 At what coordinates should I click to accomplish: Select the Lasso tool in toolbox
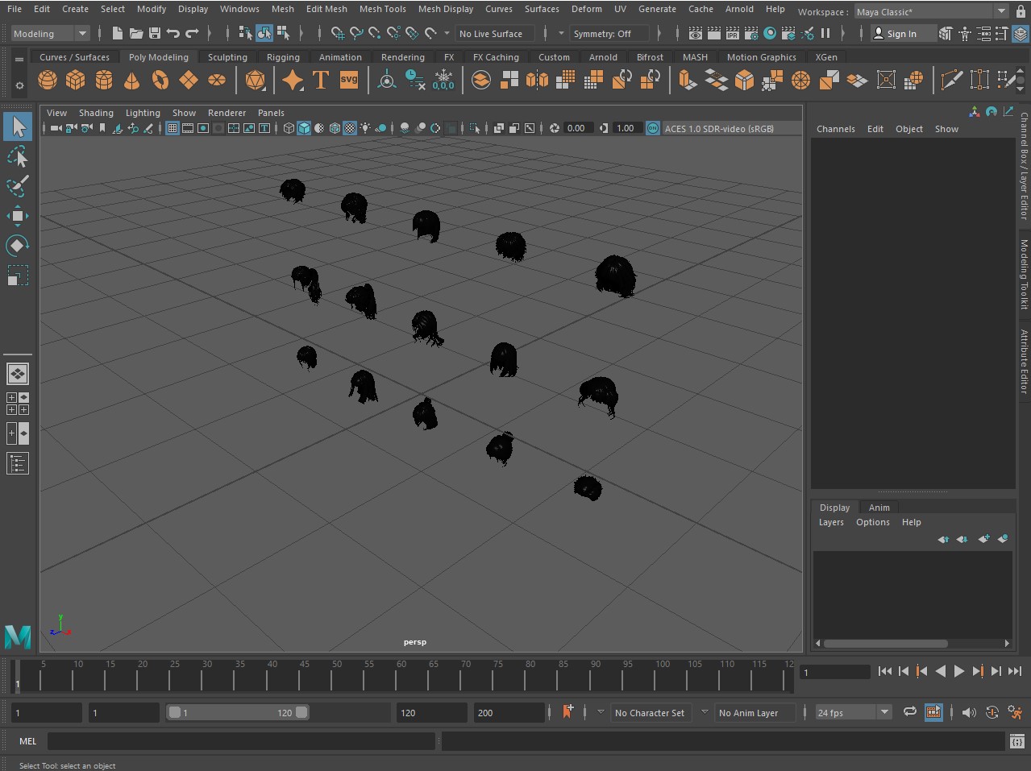pos(18,156)
